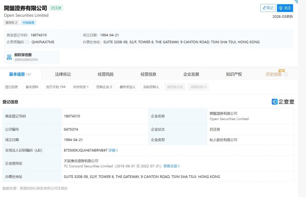This screenshot has height=197, width=306.
Task: Click the 天宸康合證券有限公司 former name
Action: (x=81, y=161)
